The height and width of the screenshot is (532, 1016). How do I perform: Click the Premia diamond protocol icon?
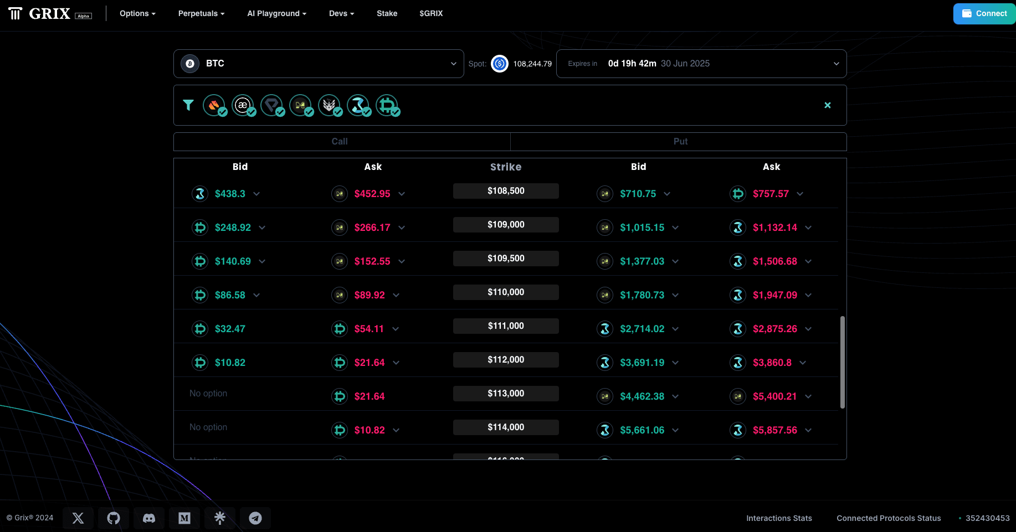click(x=273, y=105)
